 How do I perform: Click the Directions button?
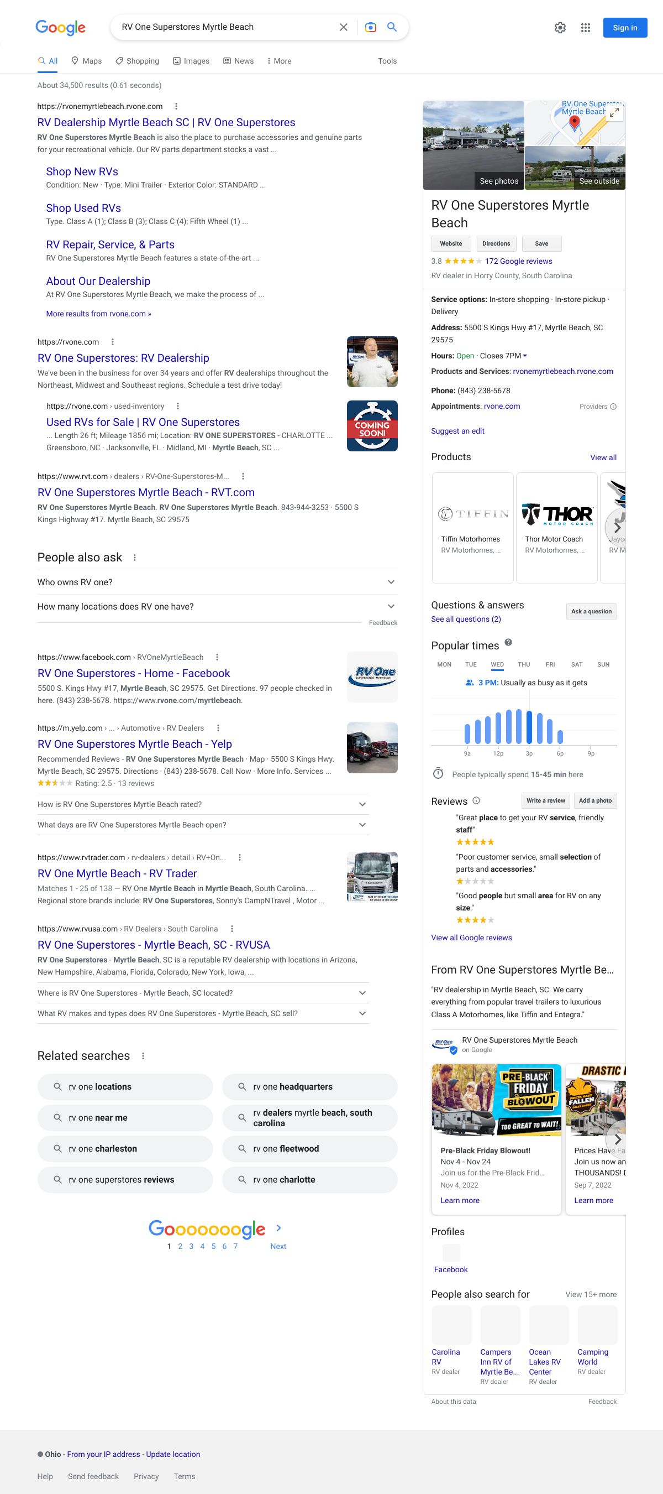(x=496, y=243)
